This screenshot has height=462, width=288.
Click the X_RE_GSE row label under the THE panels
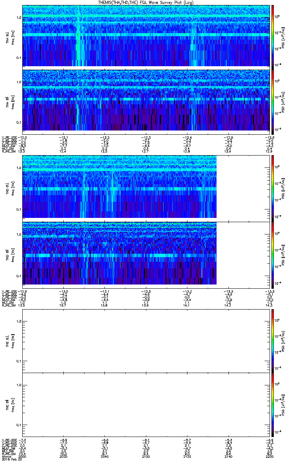tap(9, 440)
